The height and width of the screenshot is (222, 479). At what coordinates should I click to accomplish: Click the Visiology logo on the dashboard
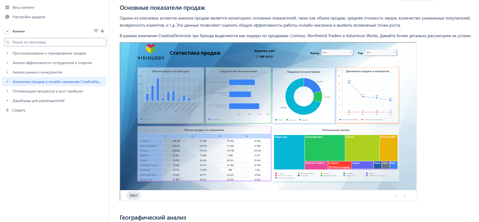point(151,52)
